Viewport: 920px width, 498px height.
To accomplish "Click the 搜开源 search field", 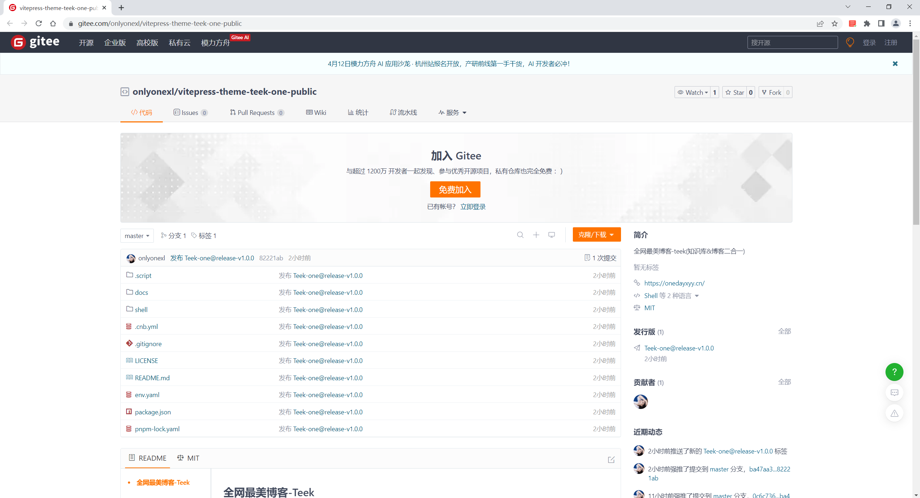I will 792,42.
